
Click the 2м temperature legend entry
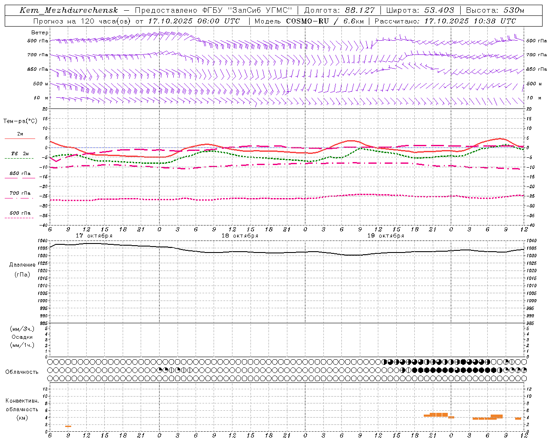click(20, 134)
